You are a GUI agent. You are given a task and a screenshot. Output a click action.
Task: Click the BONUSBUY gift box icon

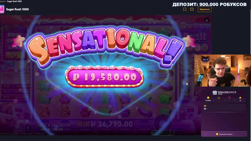pos(215,93)
